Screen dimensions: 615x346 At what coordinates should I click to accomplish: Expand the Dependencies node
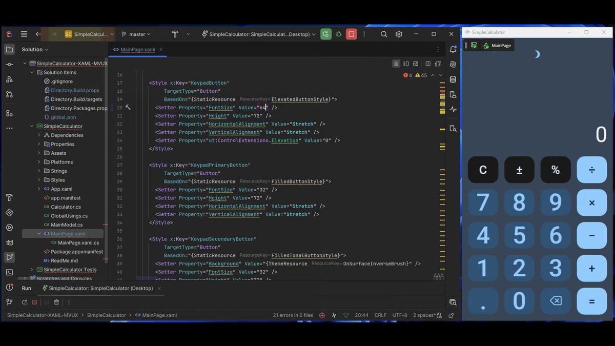pyautogui.click(x=39, y=135)
